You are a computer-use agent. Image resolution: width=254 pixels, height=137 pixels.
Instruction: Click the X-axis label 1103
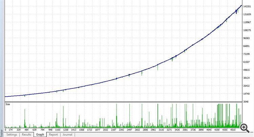58,130
